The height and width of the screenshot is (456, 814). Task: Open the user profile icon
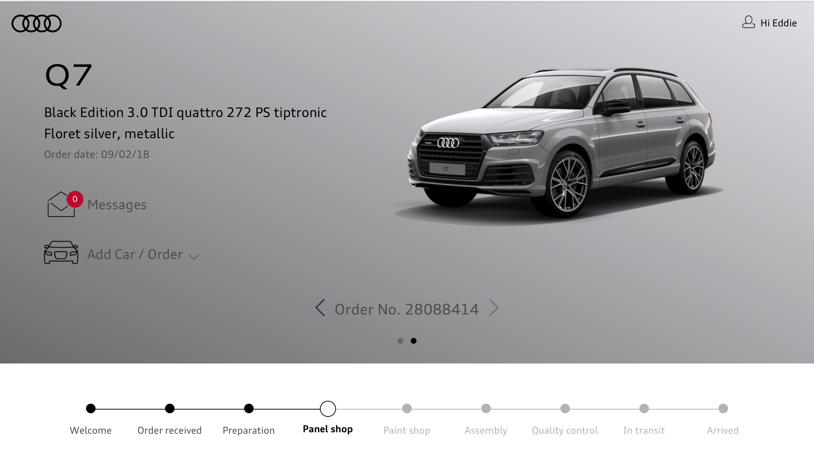coord(748,22)
